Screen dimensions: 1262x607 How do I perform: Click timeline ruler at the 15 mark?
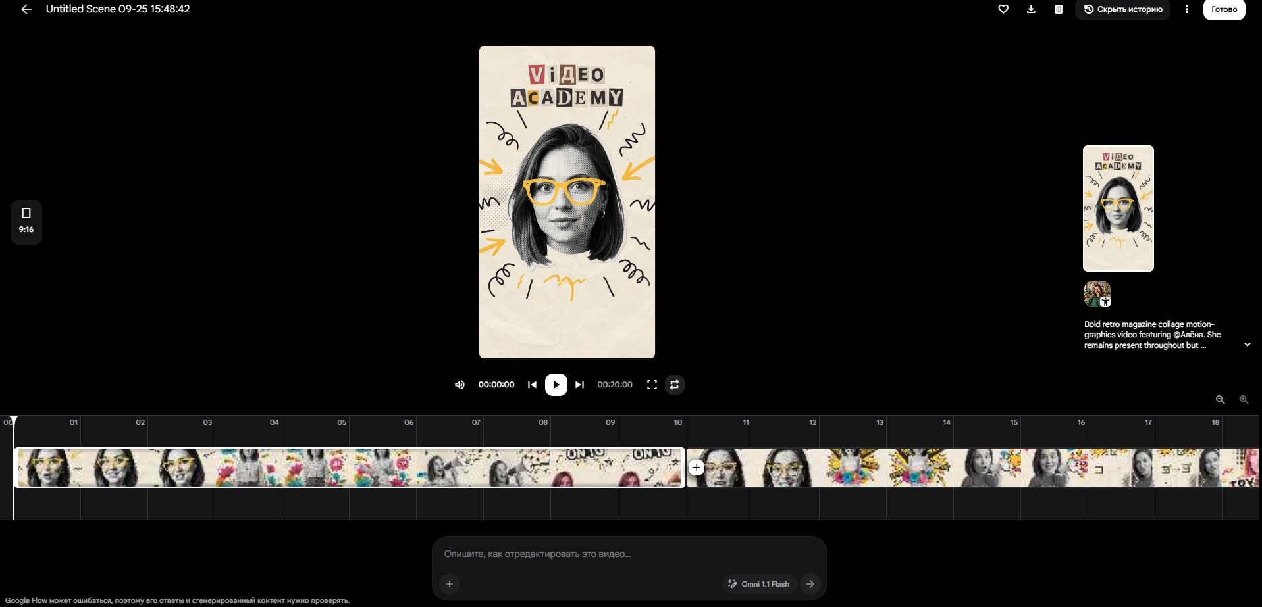point(1014,422)
